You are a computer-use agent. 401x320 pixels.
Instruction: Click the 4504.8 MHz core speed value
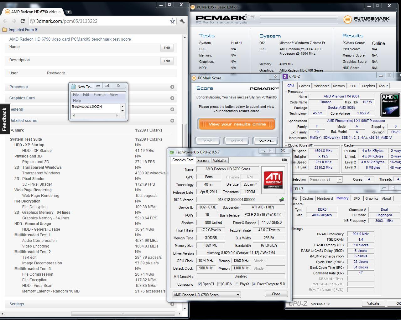tap(323, 151)
